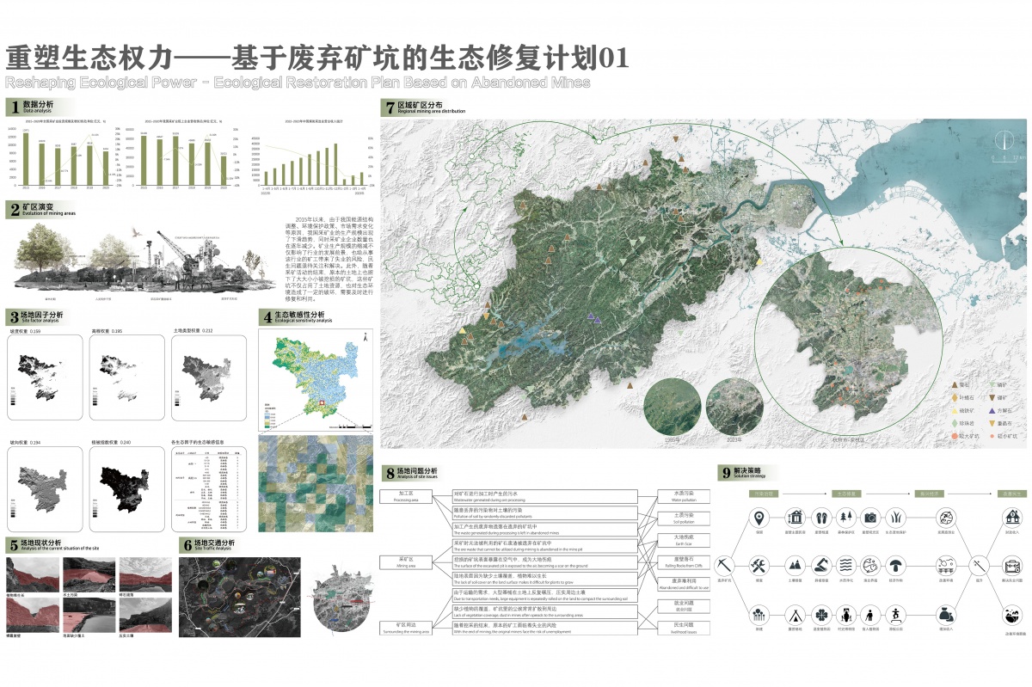This screenshot has width=1032, height=687.
Task: Click the water waves icon
Action: tap(846, 565)
